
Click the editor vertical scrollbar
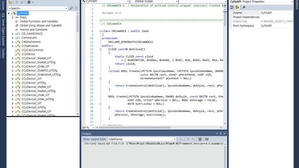click(x=225, y=67)
